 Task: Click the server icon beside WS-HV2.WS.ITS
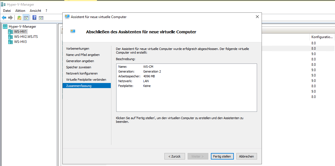tap(10, 37)
